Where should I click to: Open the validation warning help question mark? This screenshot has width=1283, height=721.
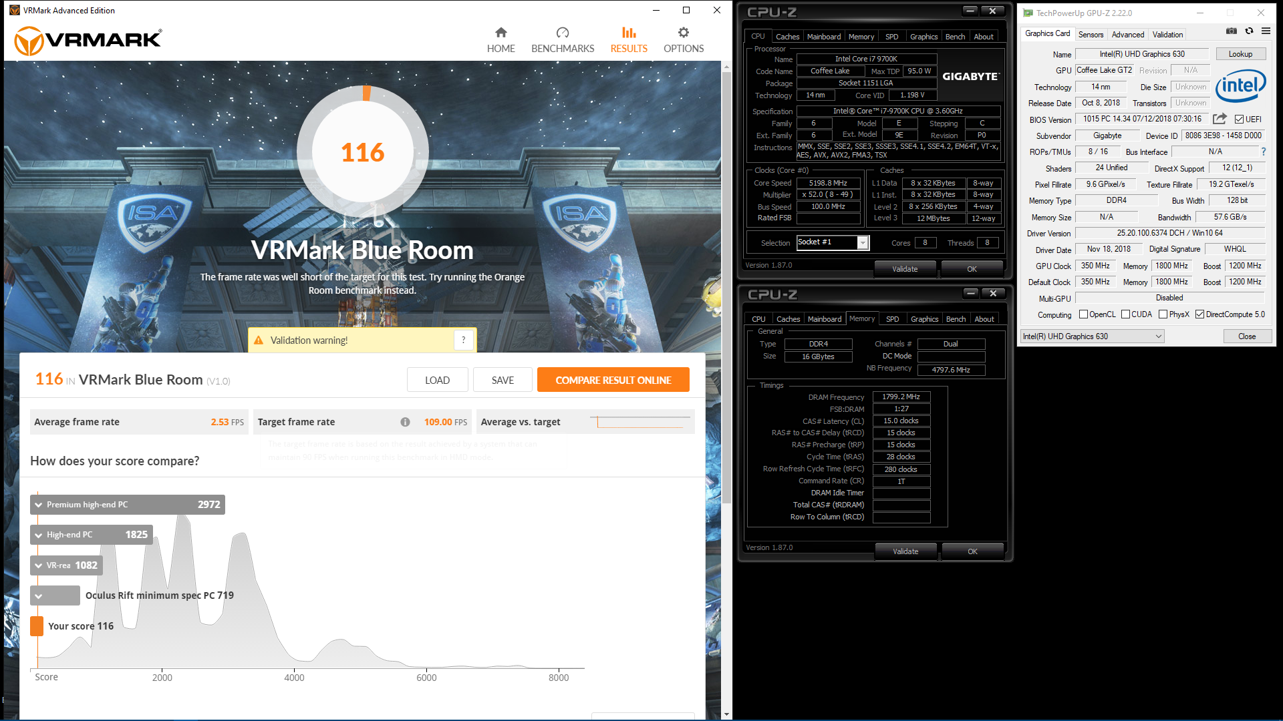463,340
